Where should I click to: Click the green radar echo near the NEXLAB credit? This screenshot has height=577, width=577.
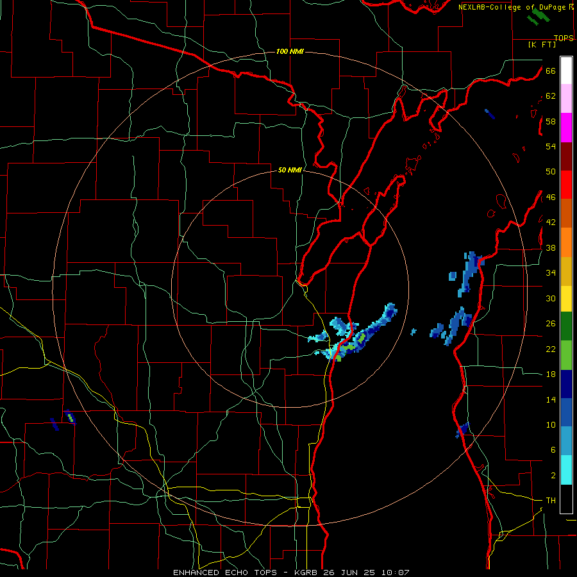[539, 17]
